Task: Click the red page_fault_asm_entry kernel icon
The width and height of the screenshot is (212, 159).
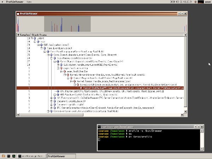Action: pyautogui.click(x=61, y=68)
